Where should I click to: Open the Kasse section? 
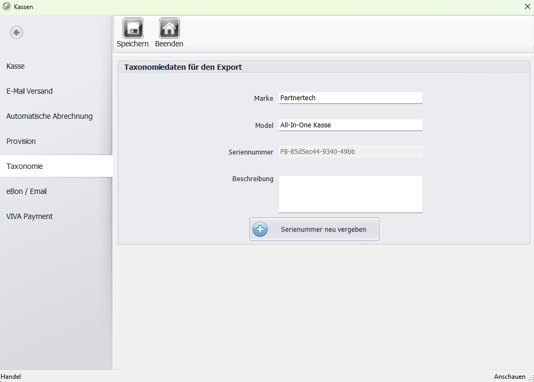click(16, 66)
